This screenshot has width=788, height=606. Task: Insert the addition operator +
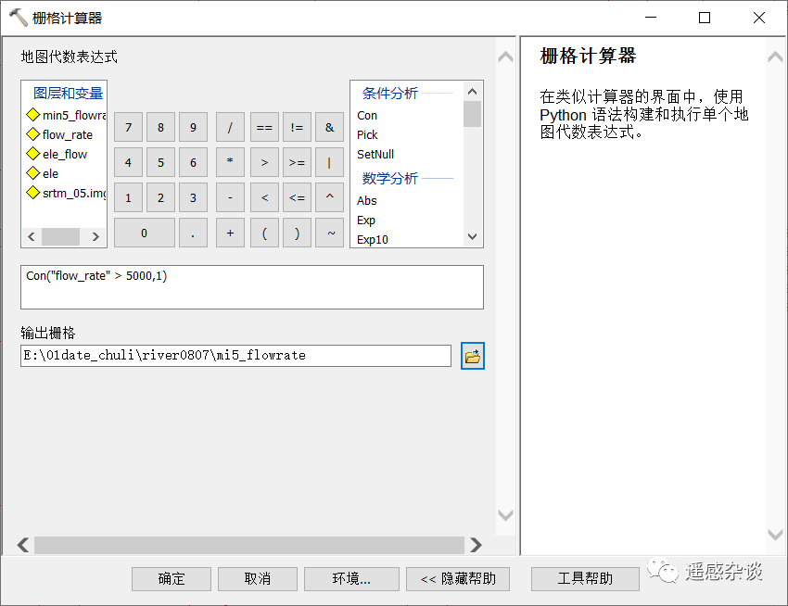click(x=230, y=233)
